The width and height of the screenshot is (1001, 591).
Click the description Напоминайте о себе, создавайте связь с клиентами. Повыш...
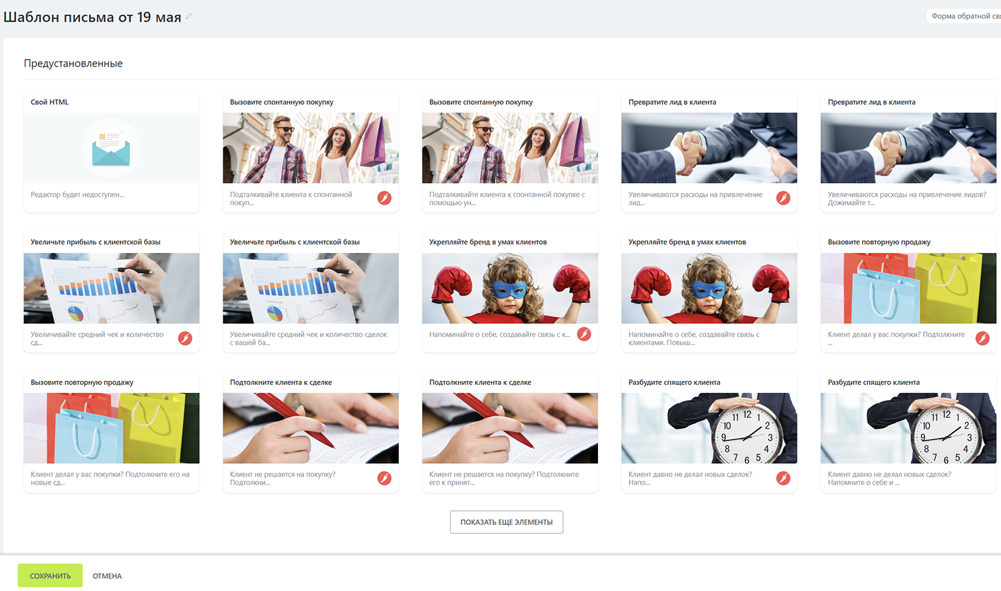[x=694, y=339]
